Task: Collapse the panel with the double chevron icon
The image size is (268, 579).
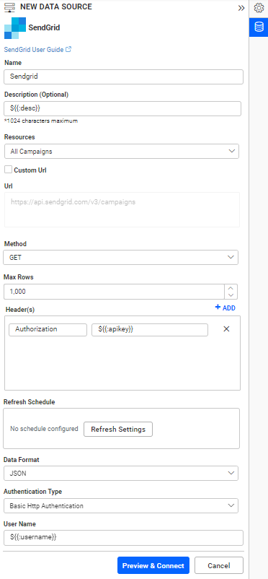Action: point(241,8)
